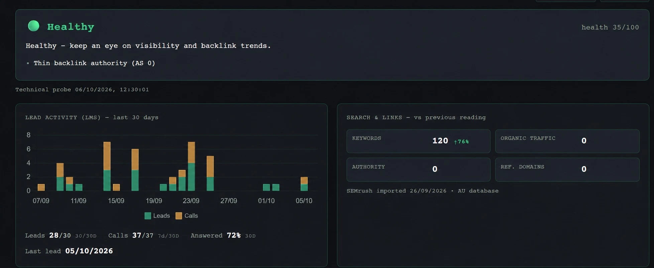
Task: Click the Answered 72% statistic
Action: point(223,235)
